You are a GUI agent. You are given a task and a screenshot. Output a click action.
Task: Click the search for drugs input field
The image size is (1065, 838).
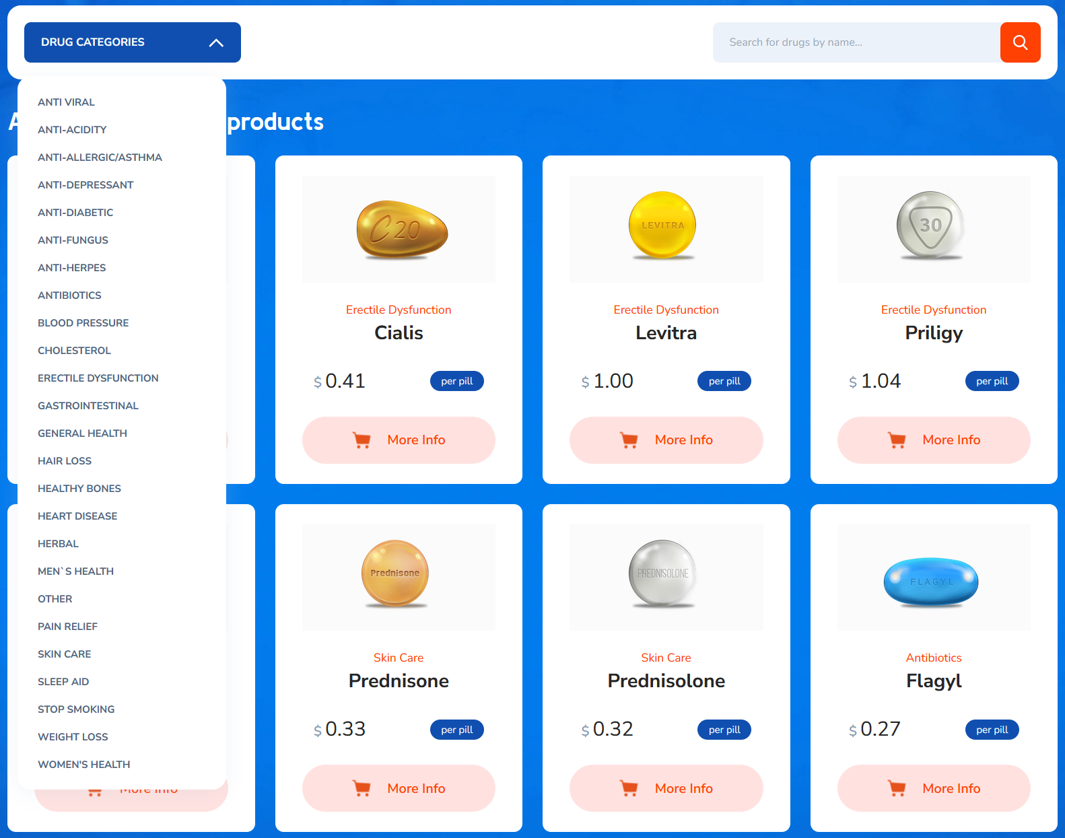[x=856, y=42]
